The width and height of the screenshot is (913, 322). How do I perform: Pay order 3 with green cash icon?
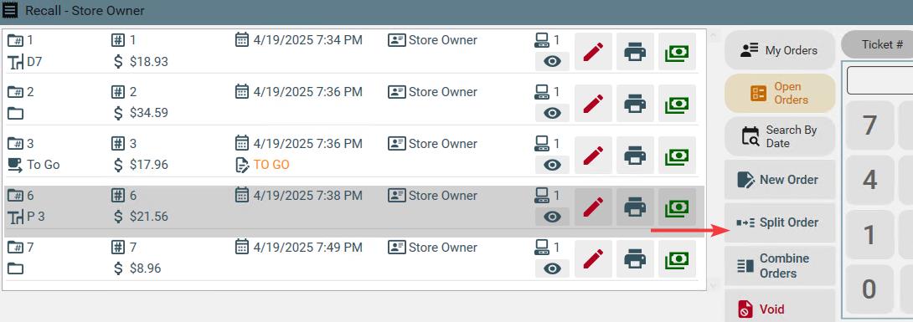677,156
